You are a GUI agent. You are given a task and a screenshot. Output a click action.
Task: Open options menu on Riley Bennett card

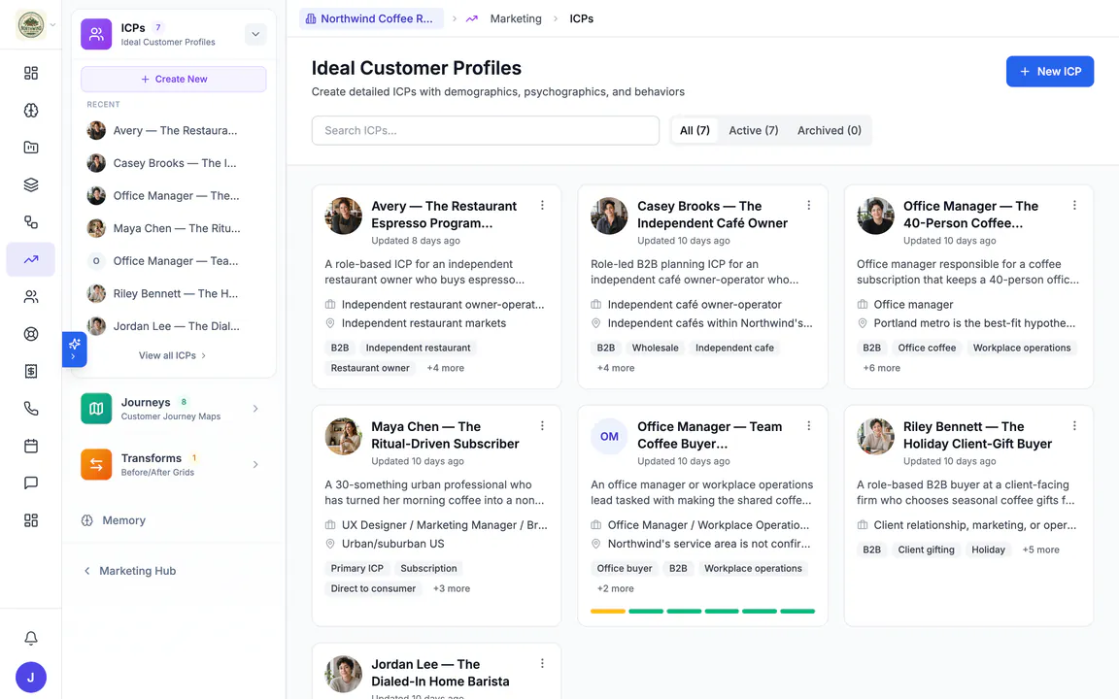[x=1074, y=426]
